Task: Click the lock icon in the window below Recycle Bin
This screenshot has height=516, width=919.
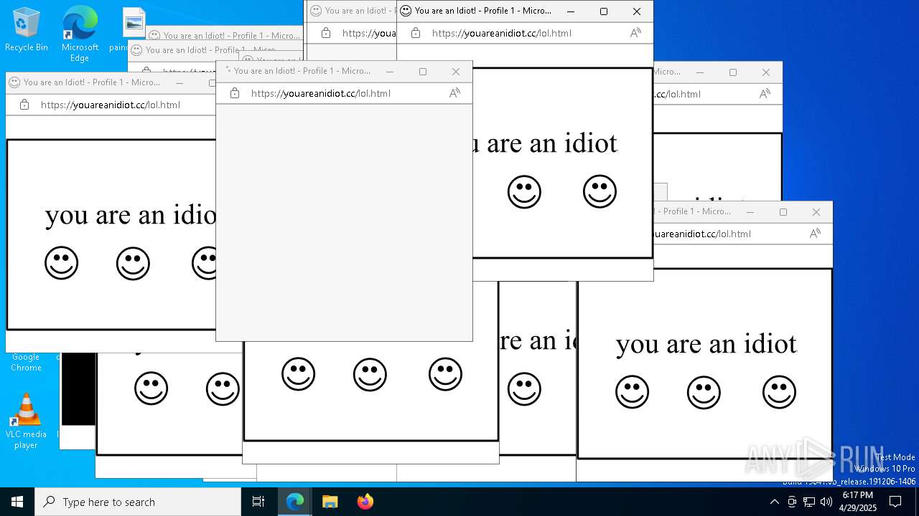Action: [x=24, y=105]
